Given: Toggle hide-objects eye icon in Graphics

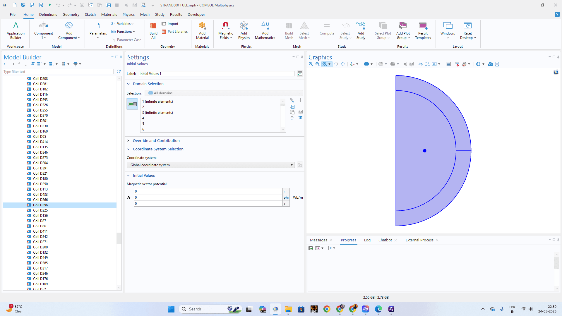Looking at the screenshot, I should [421, 64].
